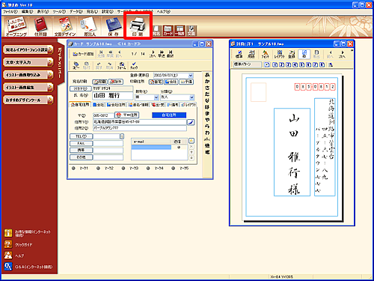Toggle マーク1 marker on the card
Image resolution: width=374 pixels, height=281 pixels.
[73, 169]
